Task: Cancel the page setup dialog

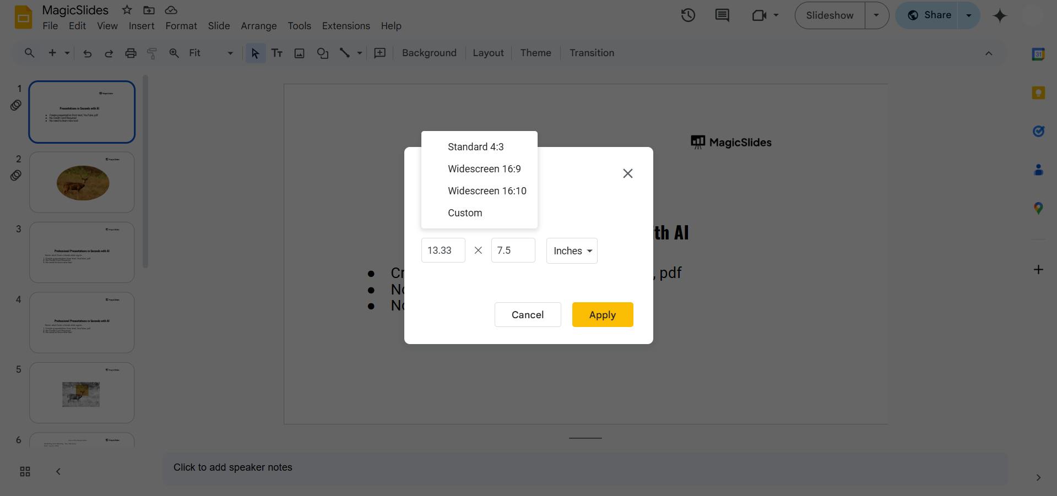Action: tap(528, 315)
